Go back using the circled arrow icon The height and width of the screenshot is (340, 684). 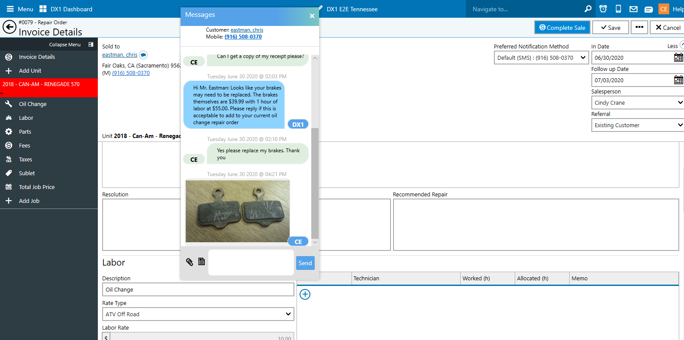[9, 27]
